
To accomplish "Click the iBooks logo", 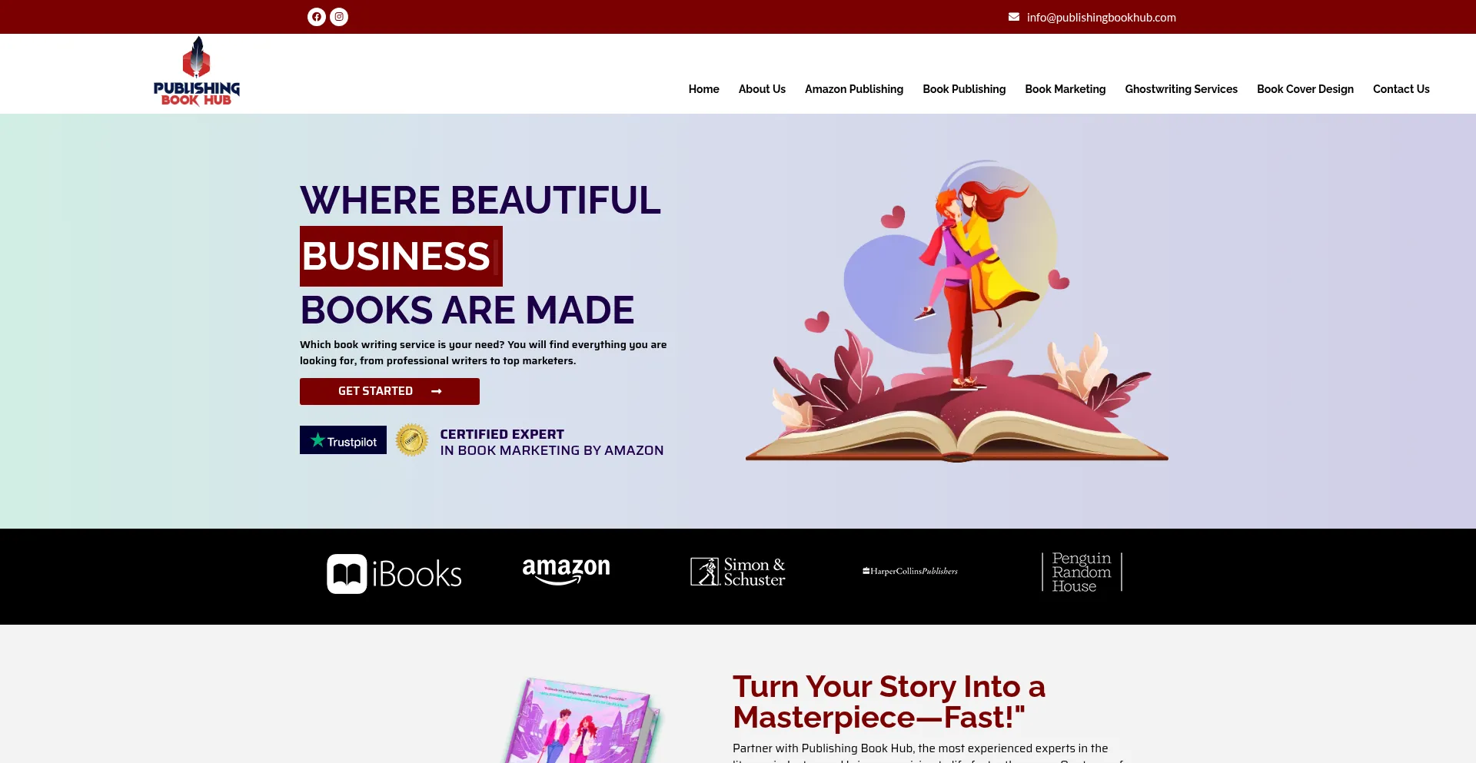I will pos(394,574).
